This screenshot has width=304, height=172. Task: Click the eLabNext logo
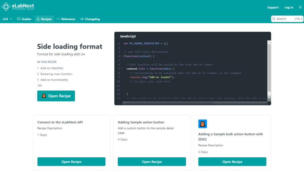pyautogui.click(x=18, y=7)
